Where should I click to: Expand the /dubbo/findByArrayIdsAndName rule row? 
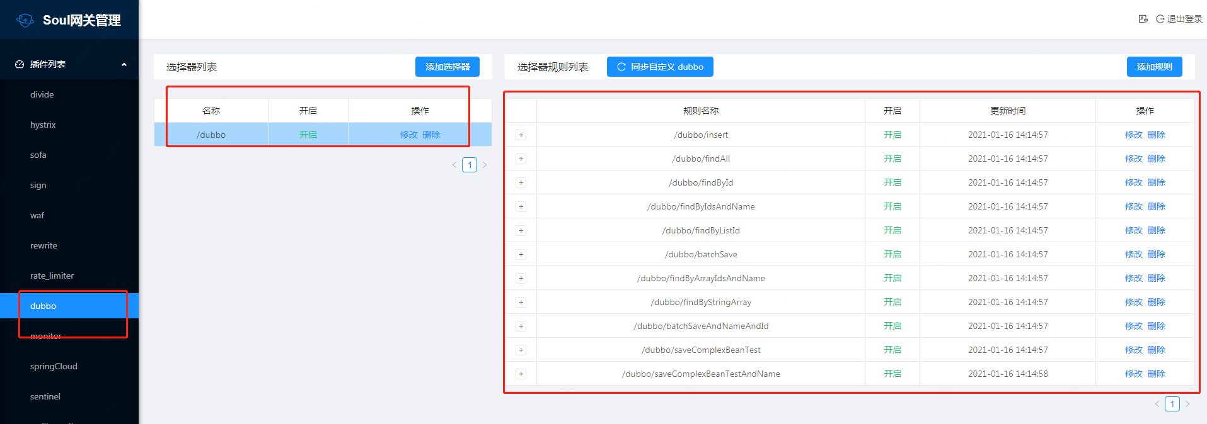pyautogui.click(x=521, y=278)
